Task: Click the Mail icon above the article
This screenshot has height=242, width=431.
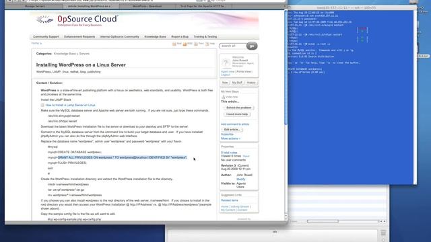Action: (174, 44)
